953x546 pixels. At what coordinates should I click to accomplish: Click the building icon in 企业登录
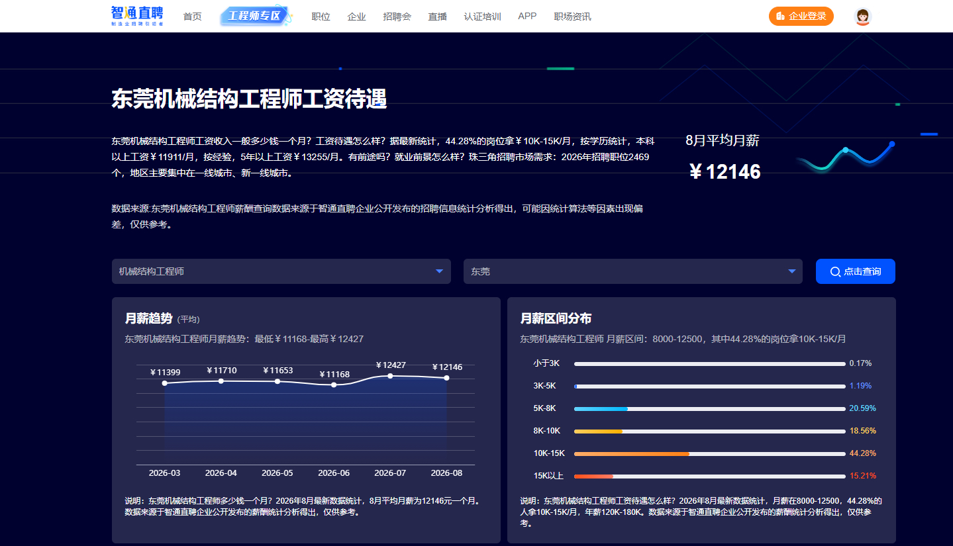781,16
